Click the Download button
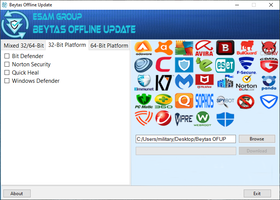 [x=257, y=151]
